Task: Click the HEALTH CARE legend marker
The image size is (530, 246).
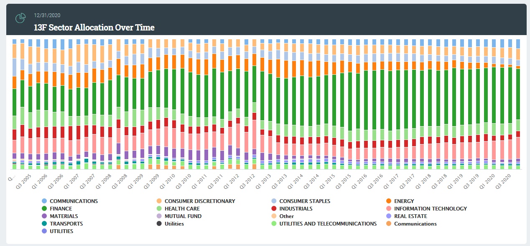Action: [159, 209]
